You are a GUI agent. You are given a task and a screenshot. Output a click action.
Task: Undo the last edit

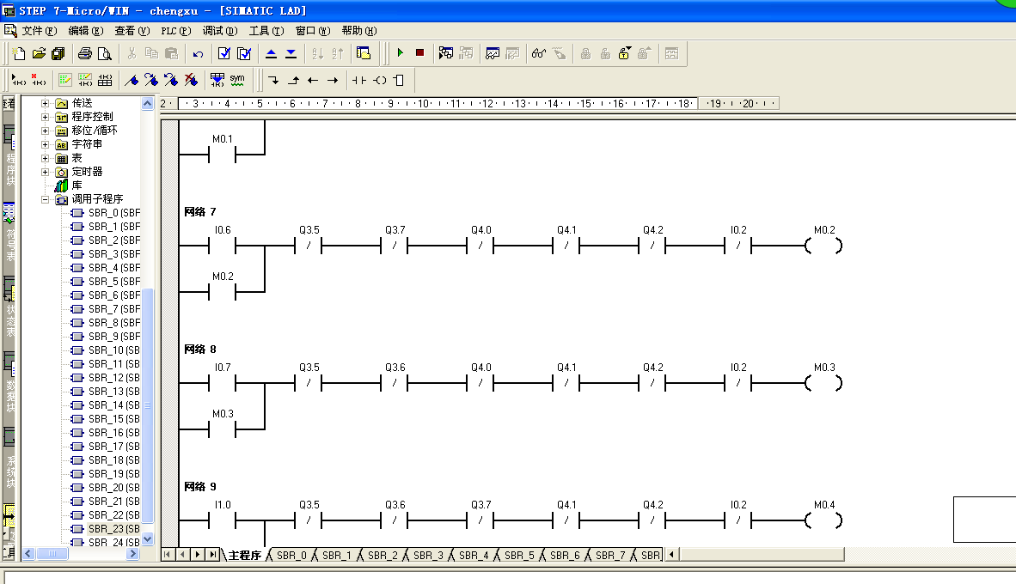coord(199,54)
